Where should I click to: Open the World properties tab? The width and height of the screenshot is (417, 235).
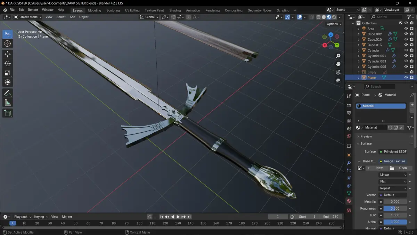point(349,136)
